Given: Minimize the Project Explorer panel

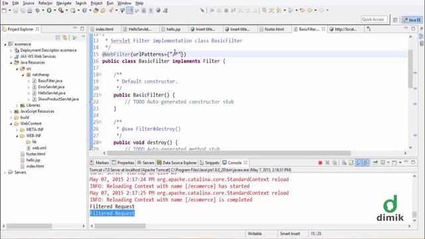Looking at the screenshot, I should 75,28.
